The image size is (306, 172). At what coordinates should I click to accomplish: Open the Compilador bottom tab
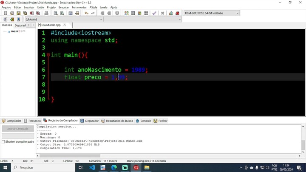coord(11,121)
